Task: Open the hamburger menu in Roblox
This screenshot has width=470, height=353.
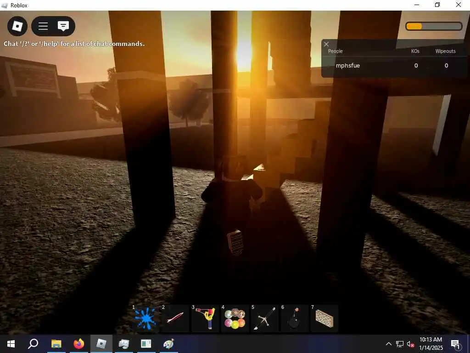Action: pos(43,26)
